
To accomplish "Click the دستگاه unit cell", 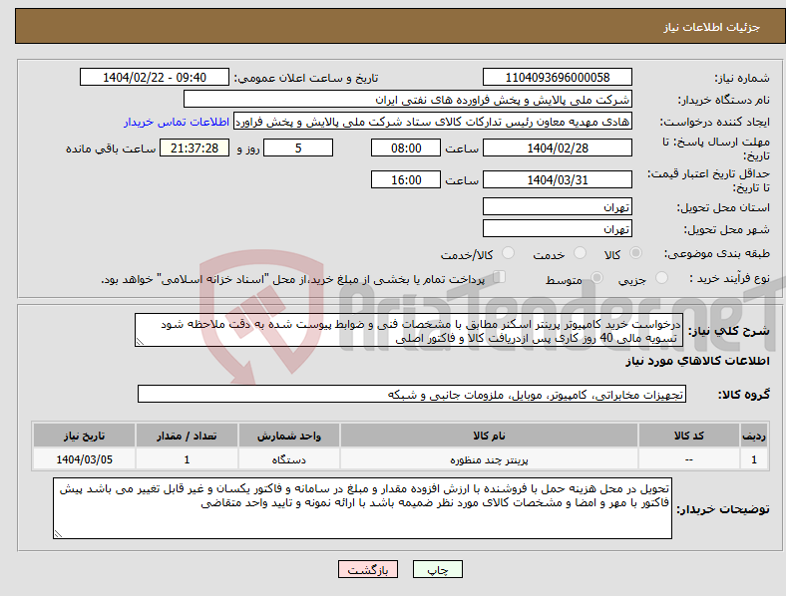I will (289, 459).
